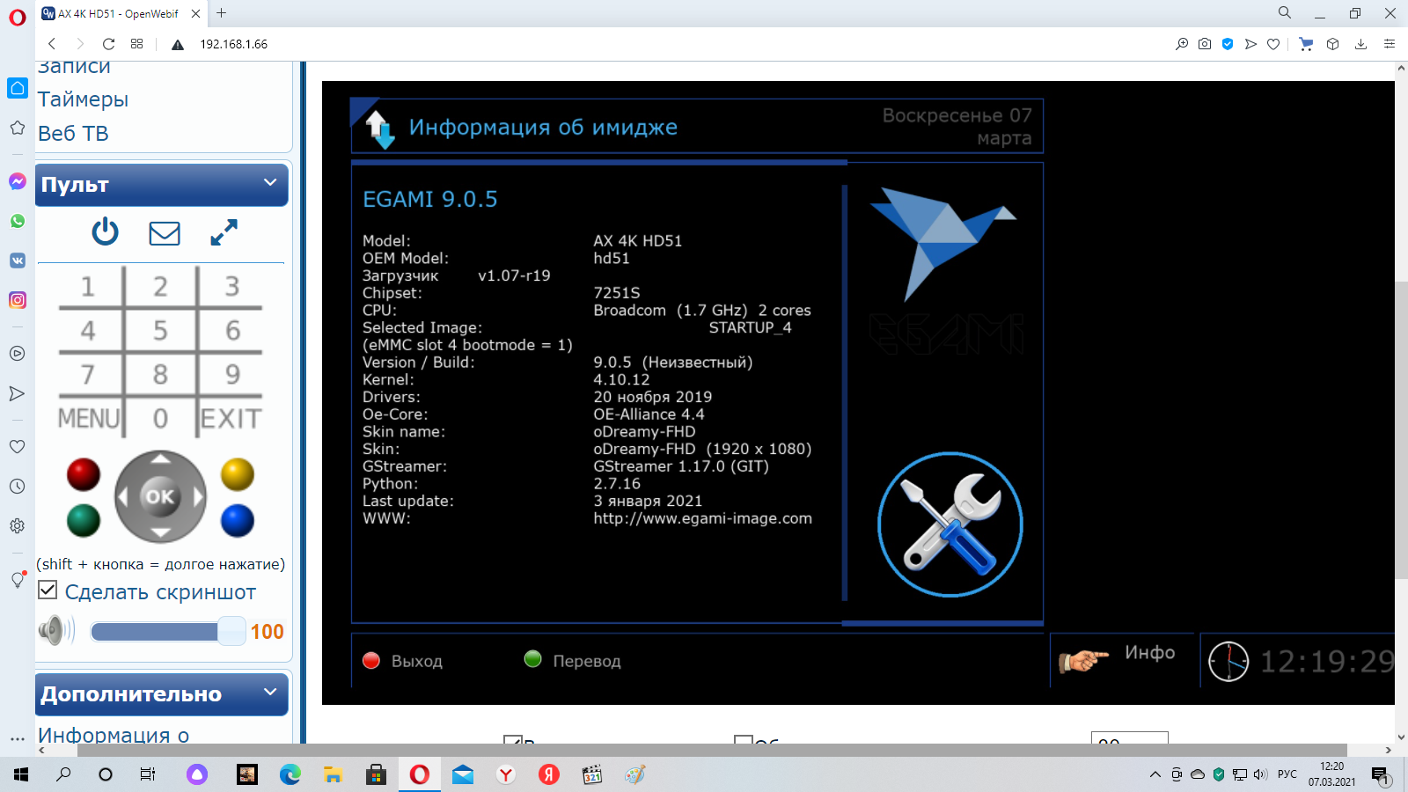This screenshot has width=1408, height=792.
Task: Open File Explorer from the taskbar
Action: point(333,774)
